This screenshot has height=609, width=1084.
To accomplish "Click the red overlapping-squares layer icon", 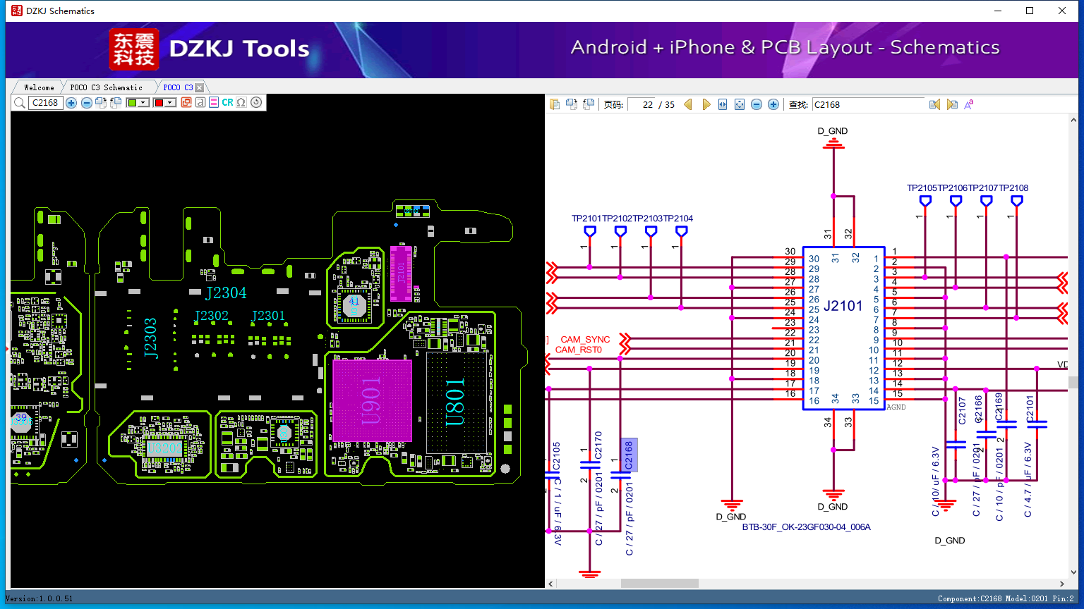I will [186, 103].
